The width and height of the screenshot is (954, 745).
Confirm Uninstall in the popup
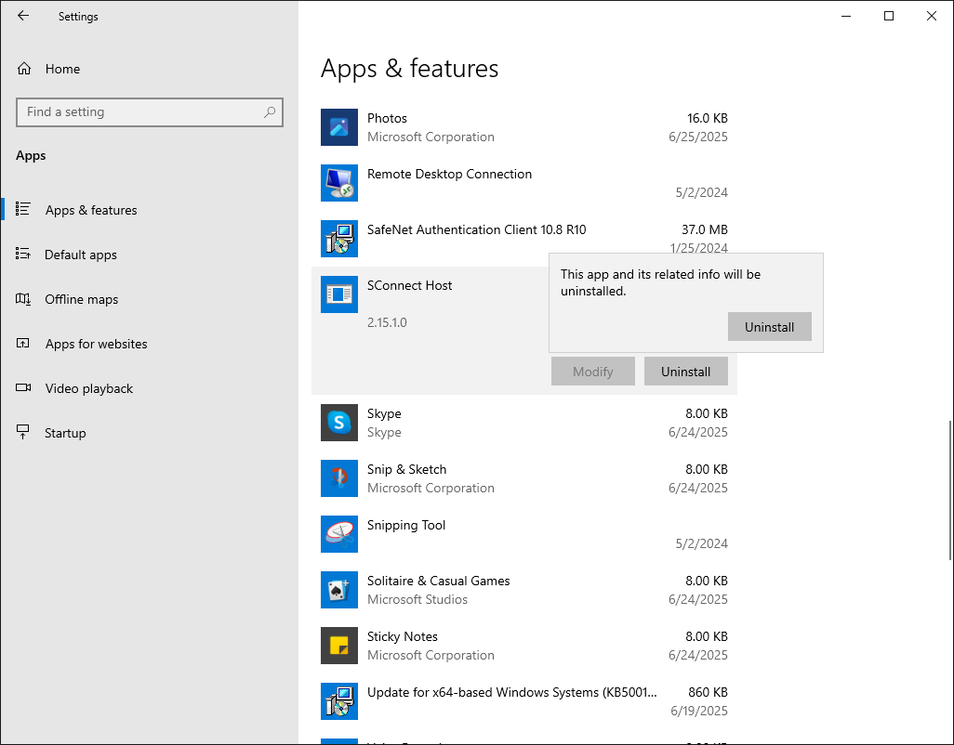point(769,327)
